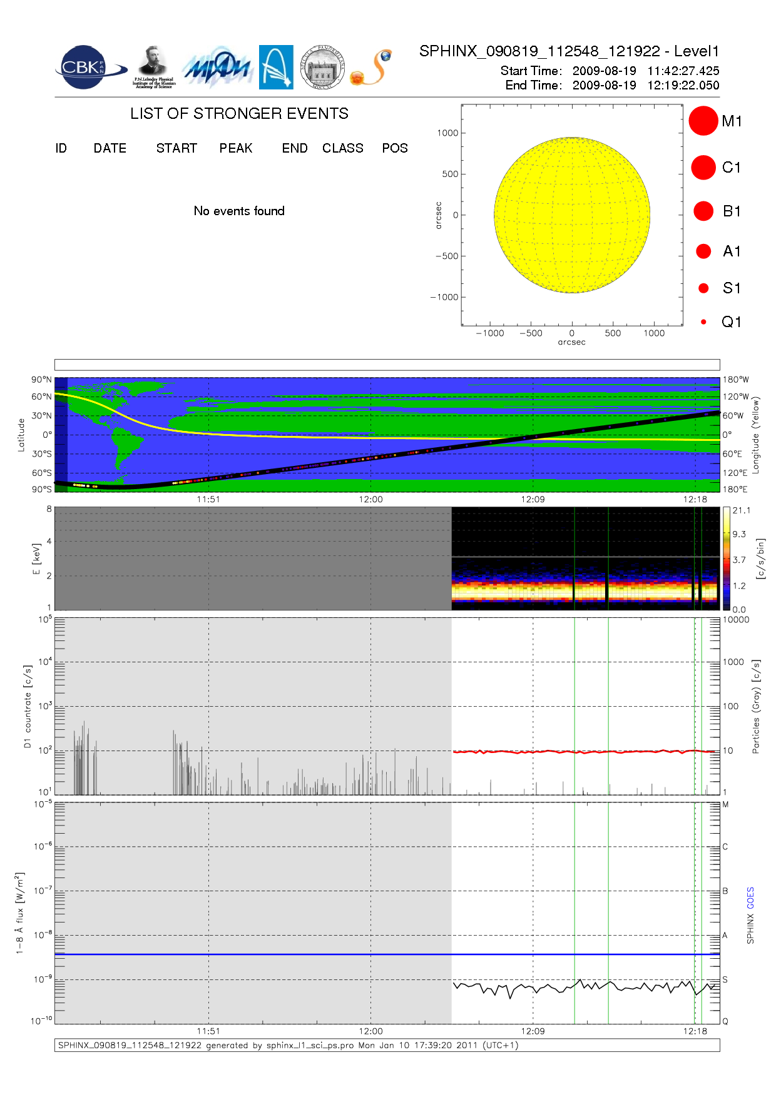Click the P.N. Lebedev Physical Institute portrait logo
Viewport: 776px width, 1097px height.
point(154,67)
